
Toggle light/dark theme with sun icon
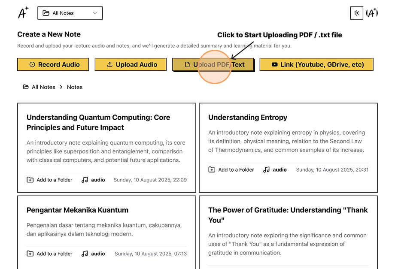356,13
